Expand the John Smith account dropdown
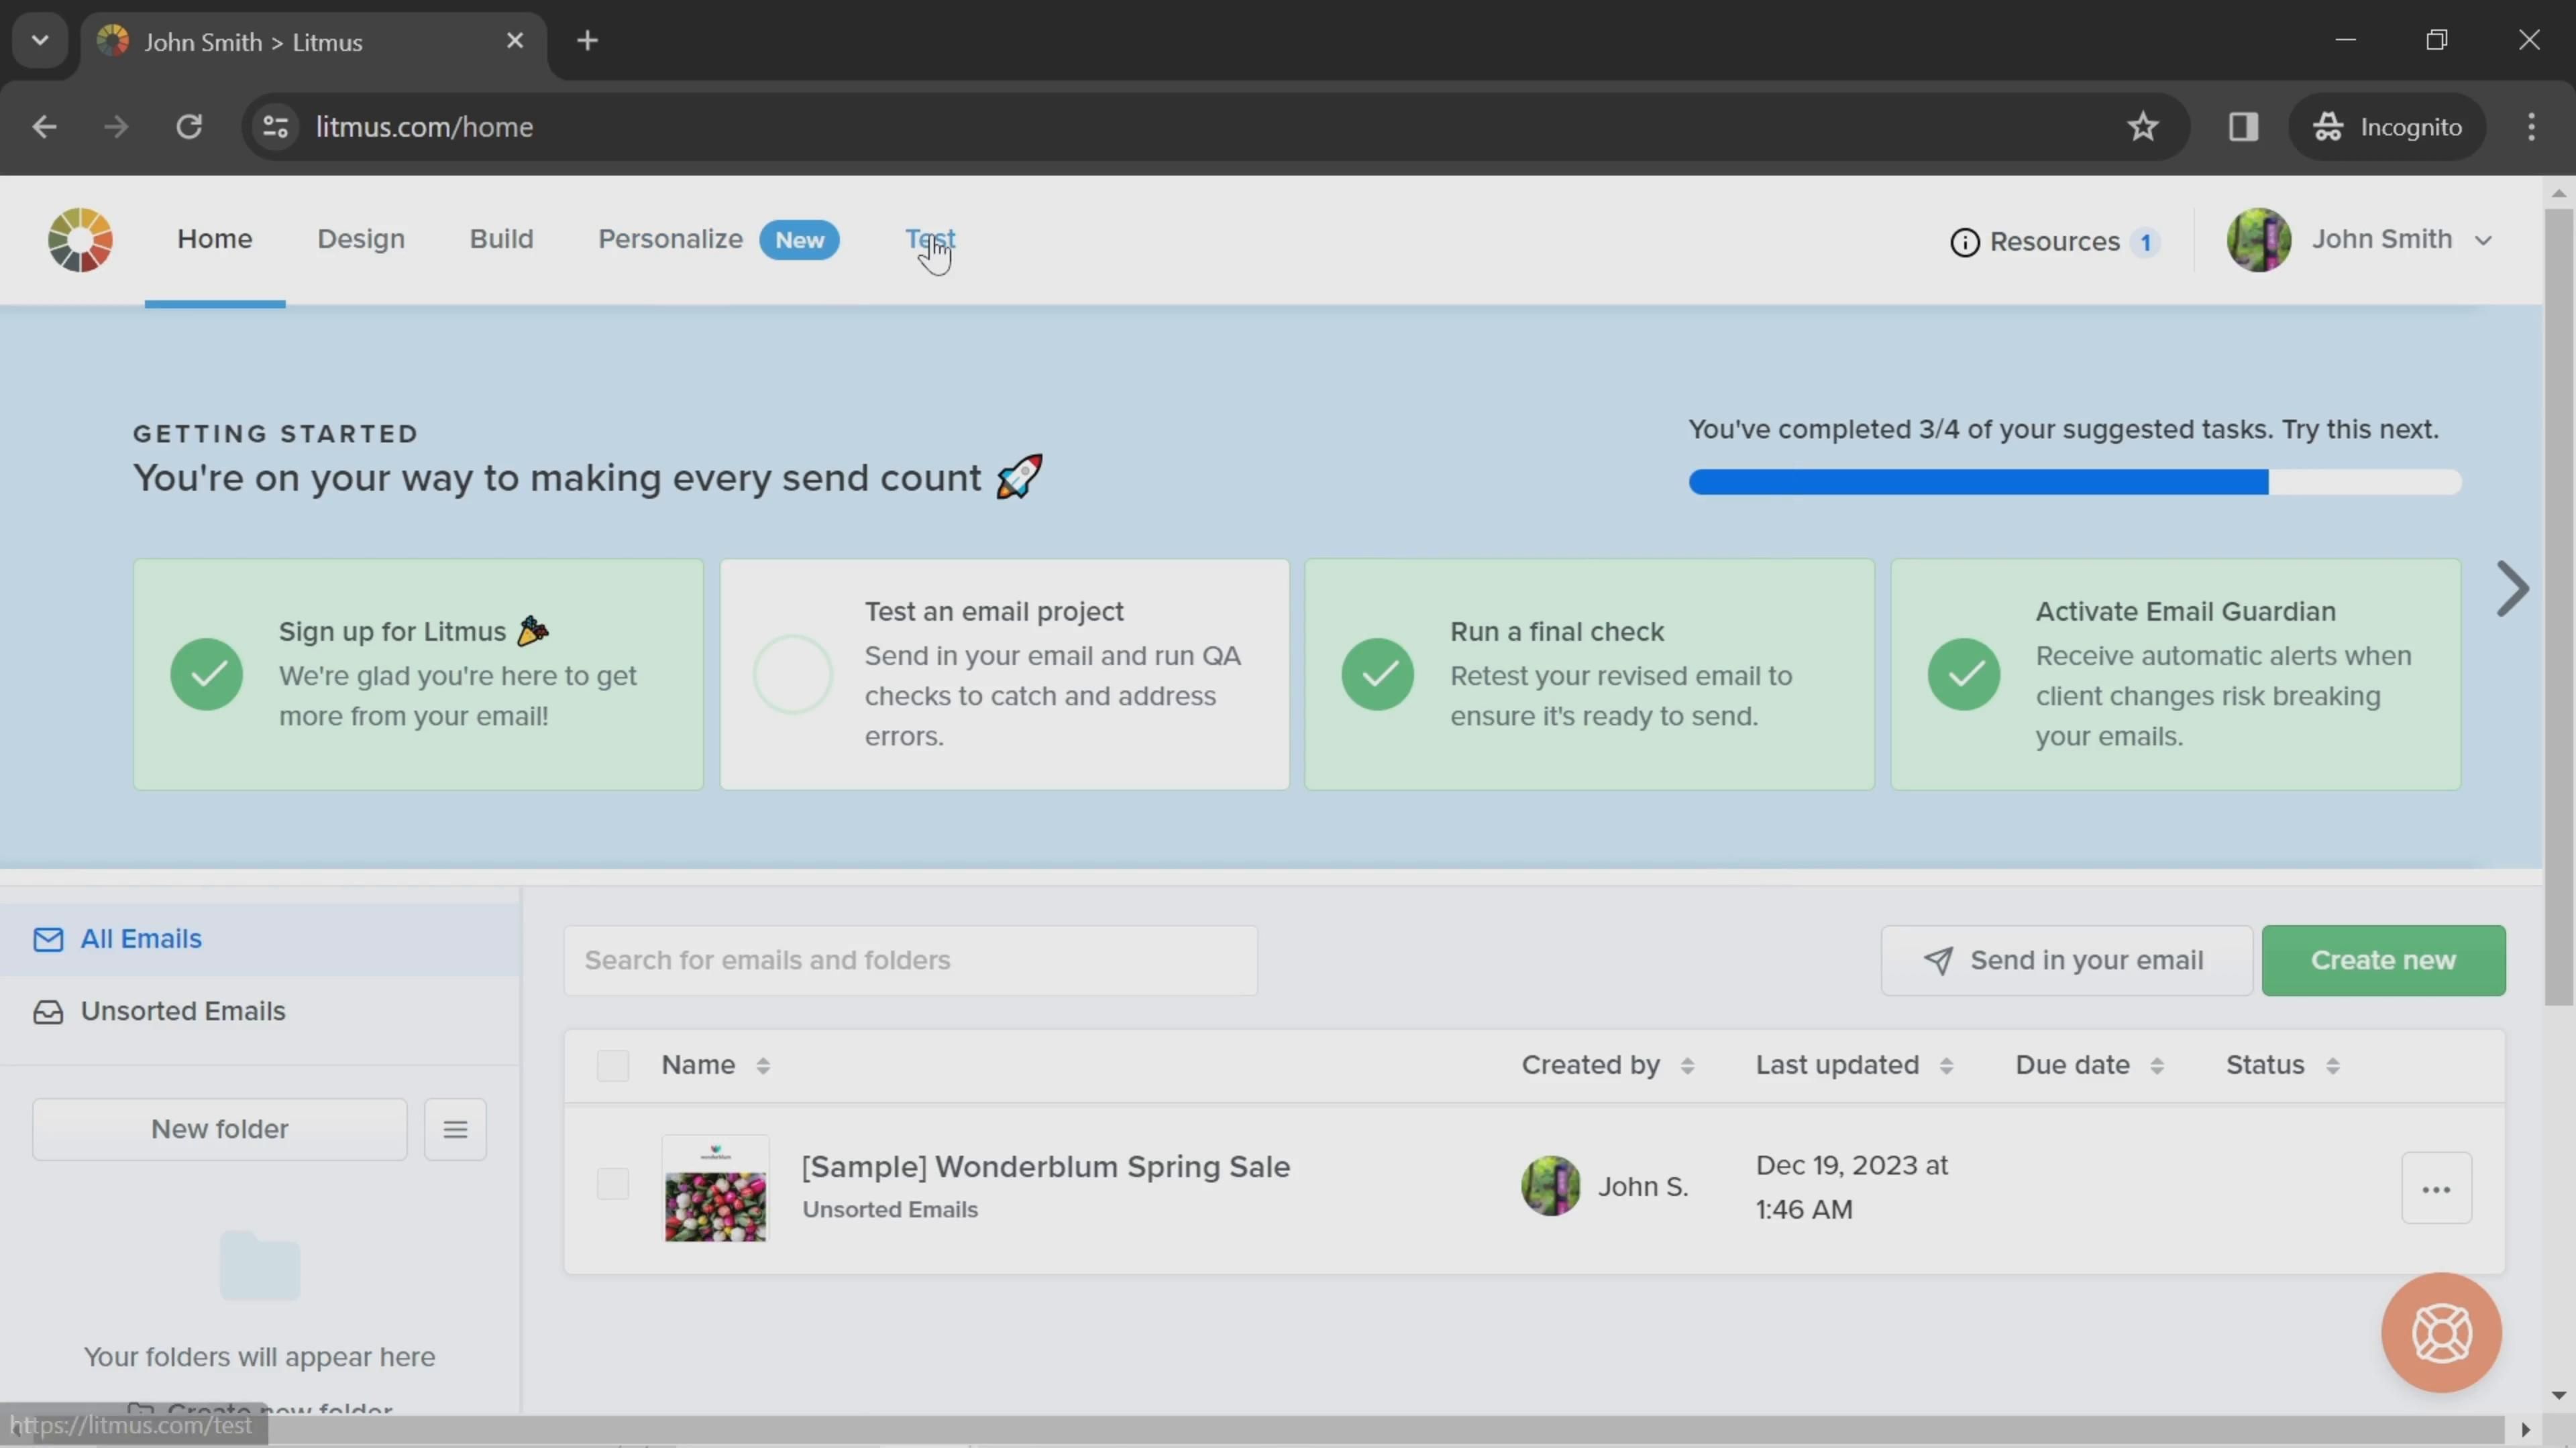The height and width of the screenshot is (1448, 2576). [2482, 240]
